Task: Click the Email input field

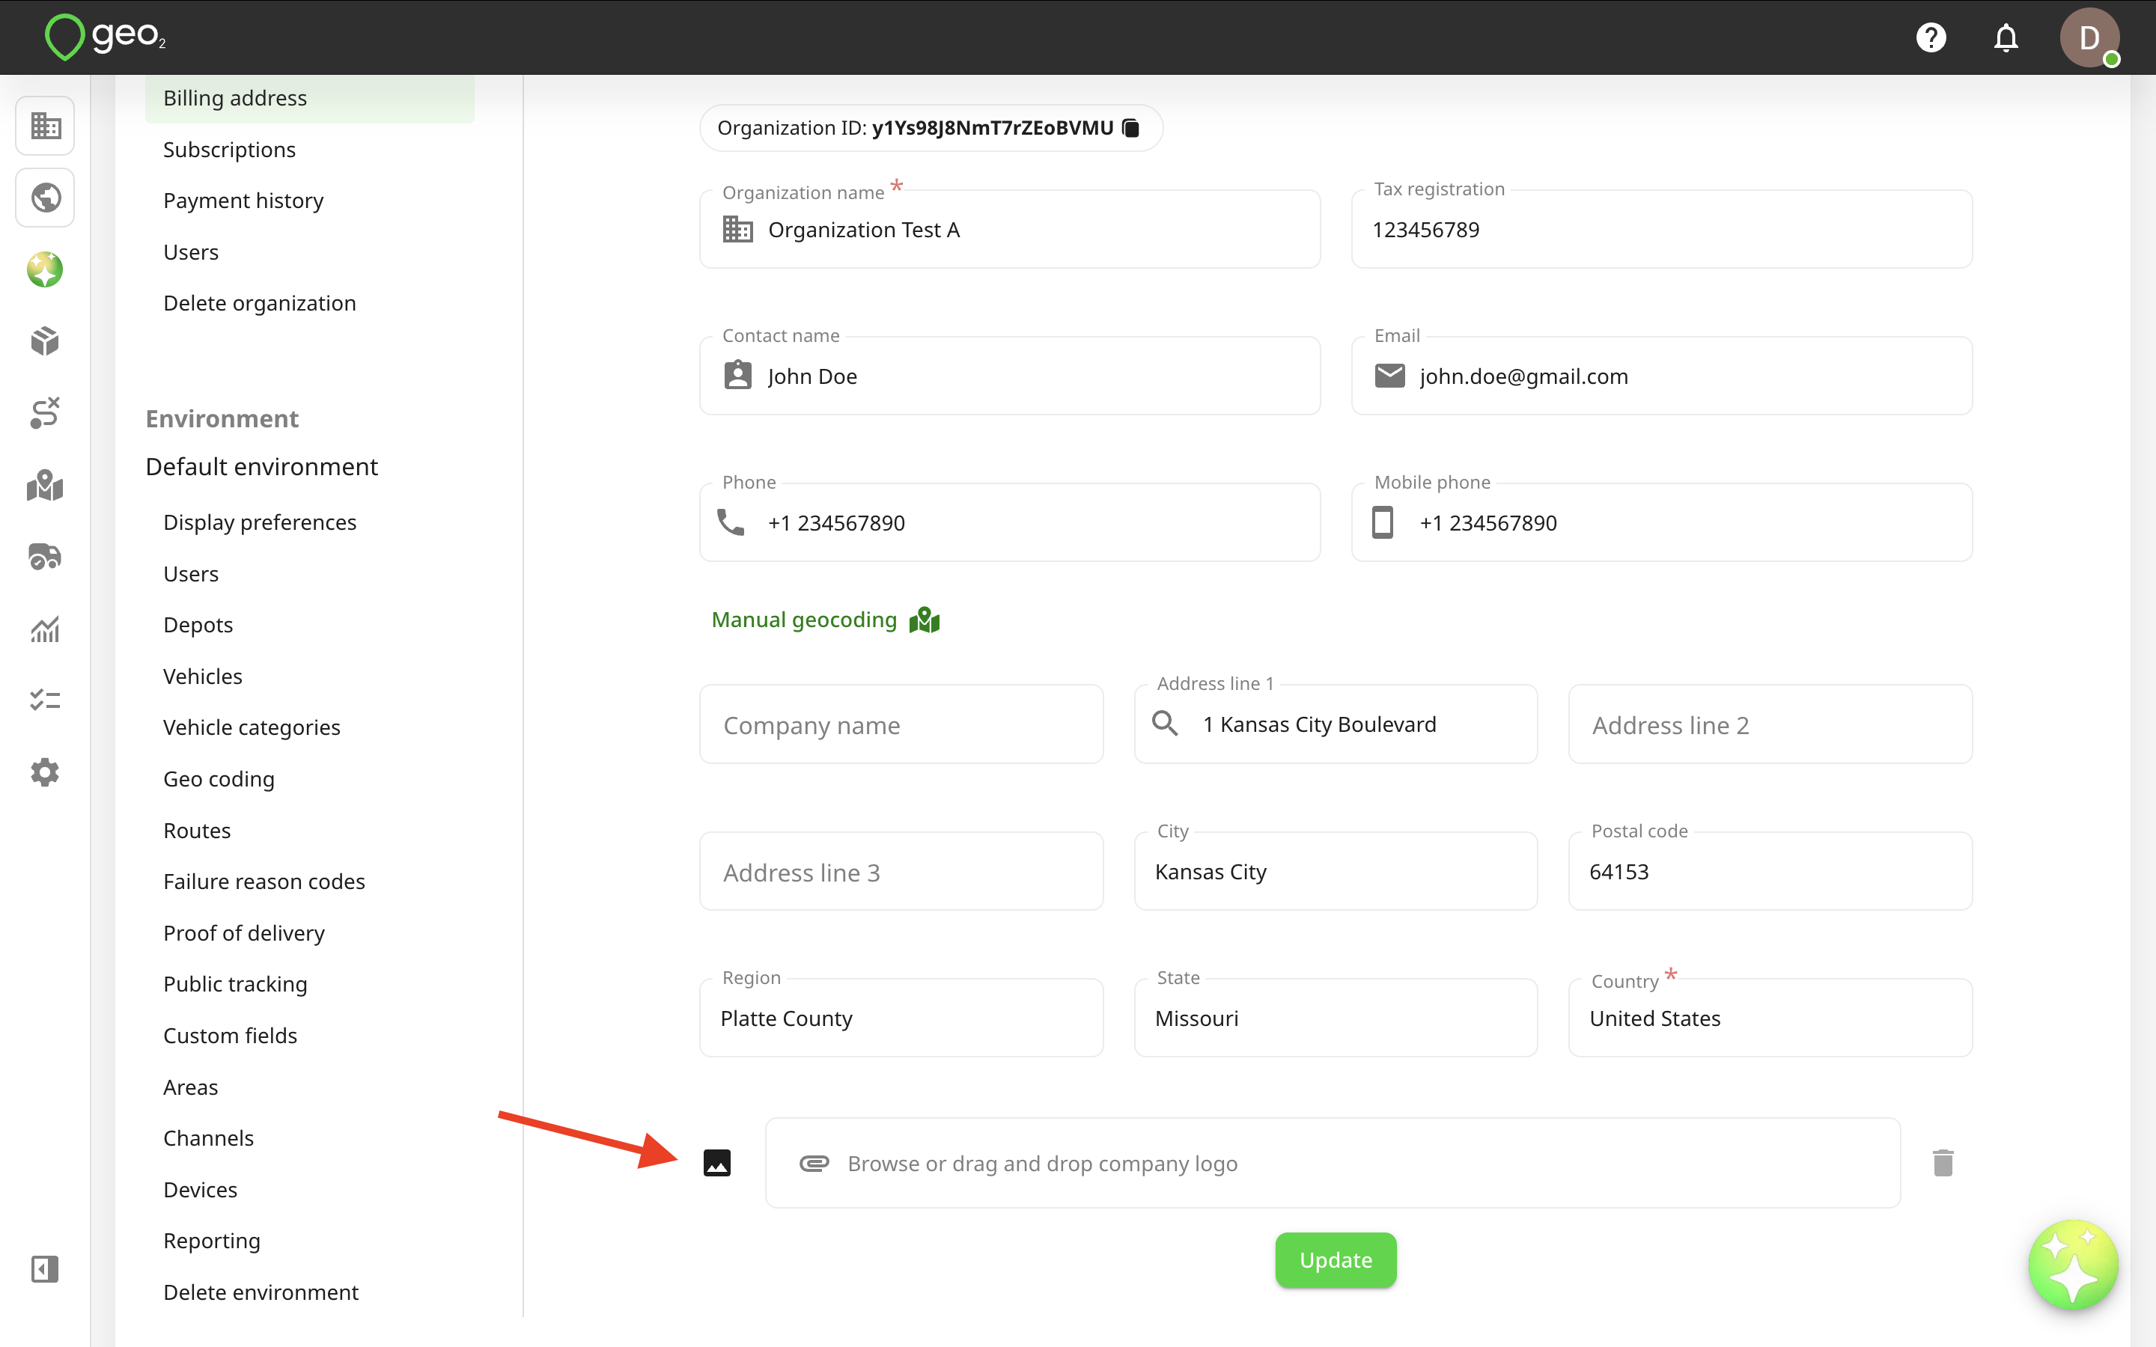Action: (x=1662, y=376)
